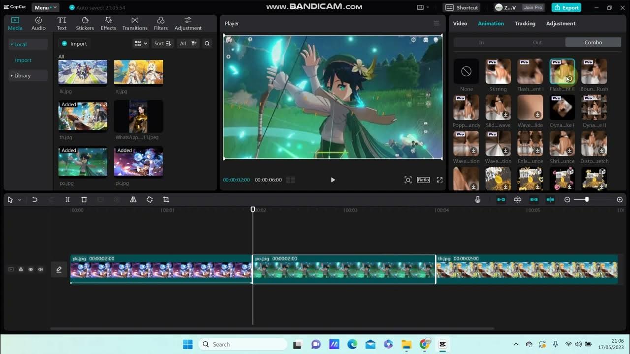Viewport: 630px width, 354px height.
Task: Open the Player panel menu
Action: (x=436, y=23)
